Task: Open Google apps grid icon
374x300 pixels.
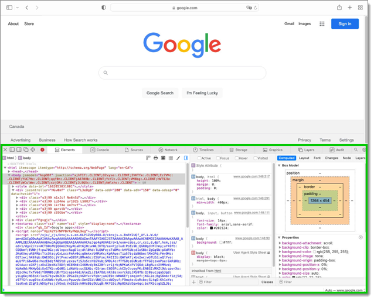Action: pos(322,24)
